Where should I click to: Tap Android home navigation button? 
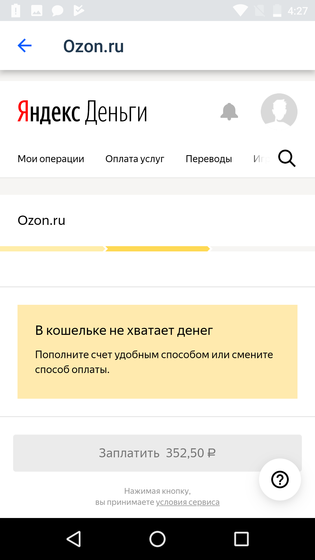(157, 539)
